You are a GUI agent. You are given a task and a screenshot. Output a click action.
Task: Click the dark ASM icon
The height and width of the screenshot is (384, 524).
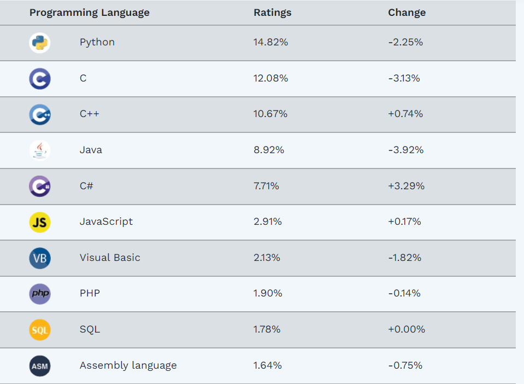click(x=40, y=366)
